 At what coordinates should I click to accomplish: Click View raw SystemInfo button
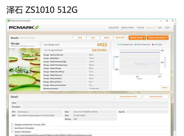click(128, 97)
